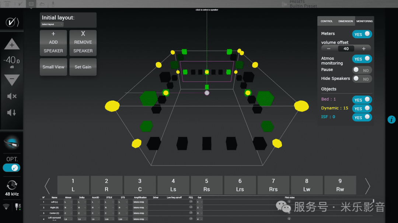Click the dim volume speaker icon

pyautogui.click(x=12, y=113)
